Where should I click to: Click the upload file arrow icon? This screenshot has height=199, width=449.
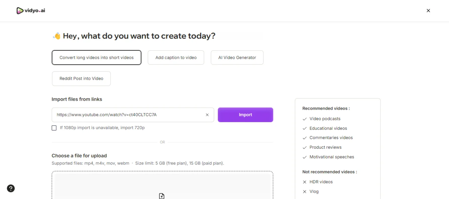(x=162, y=196)
